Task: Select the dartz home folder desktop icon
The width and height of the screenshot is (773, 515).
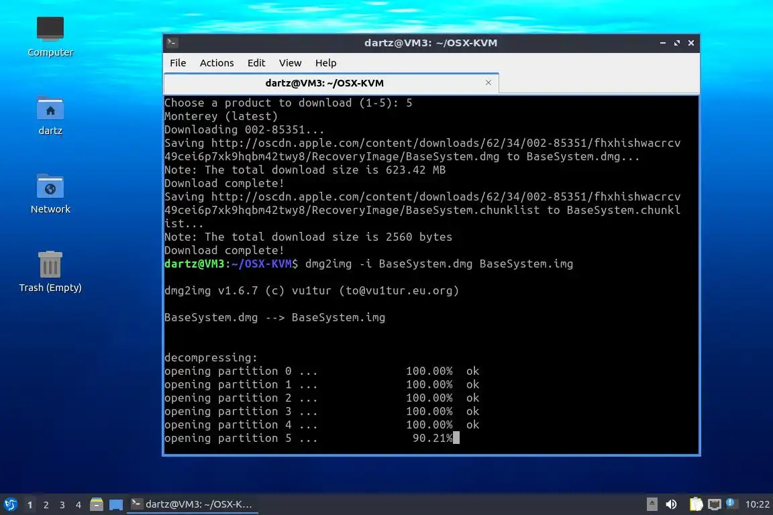Action: point(50,116)
